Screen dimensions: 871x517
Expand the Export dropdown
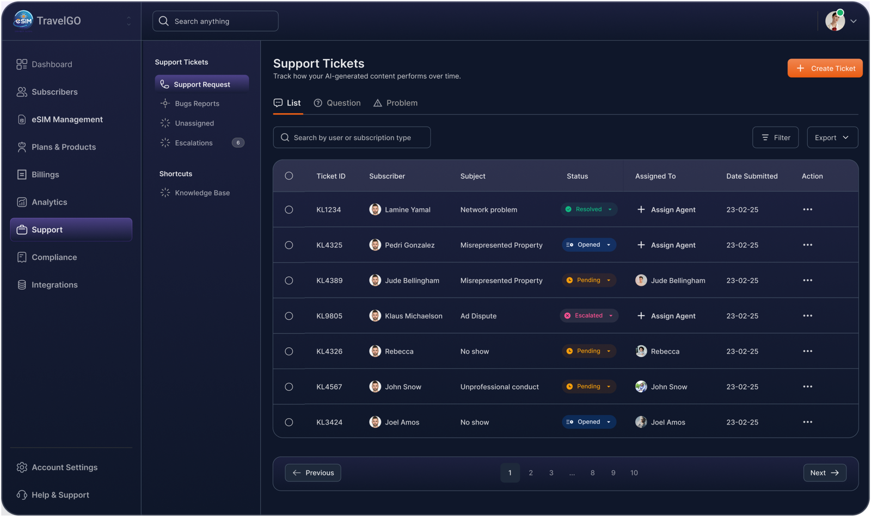[832, 138]
